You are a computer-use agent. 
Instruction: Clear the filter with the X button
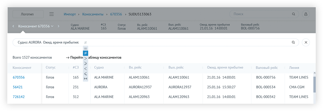306,43
